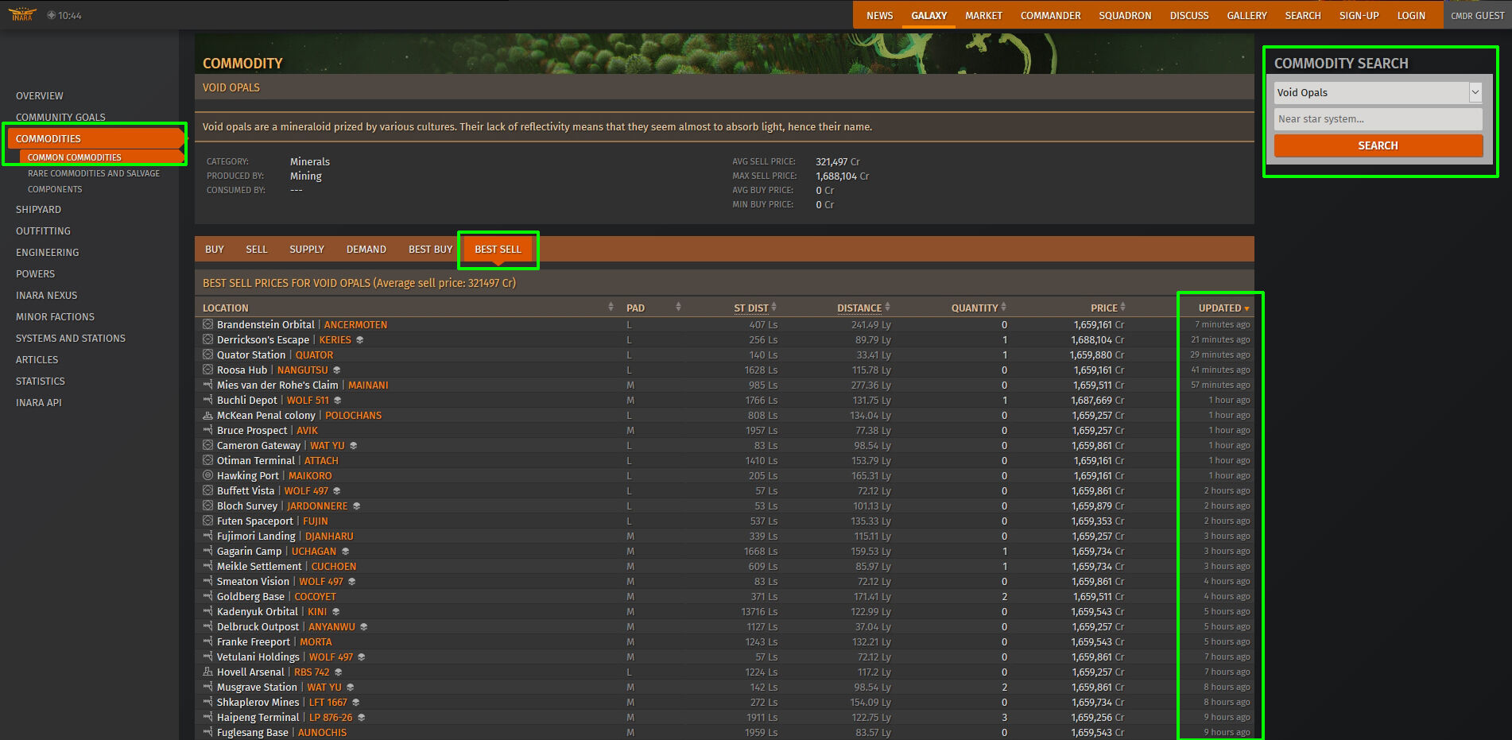
Task: Click the Login link
Action: coord(1411,15)
